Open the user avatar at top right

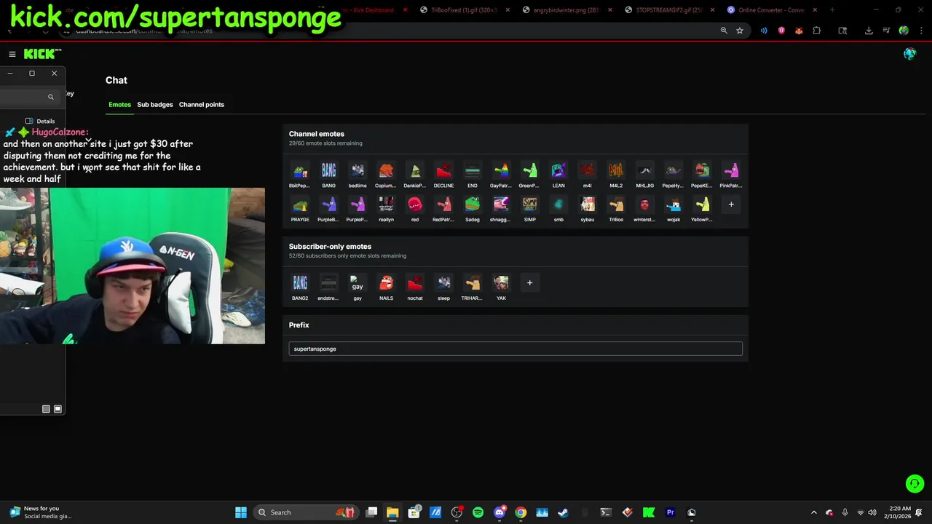pos(909,54)
